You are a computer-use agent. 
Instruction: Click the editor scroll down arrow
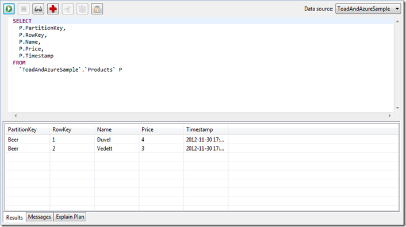point(397,108)
